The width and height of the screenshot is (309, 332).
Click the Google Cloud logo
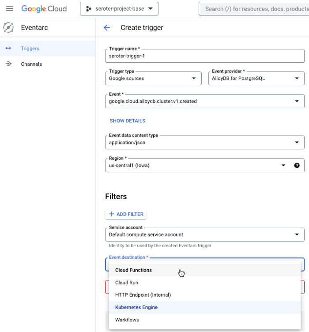pyautogui.click(x=44, y=9)
